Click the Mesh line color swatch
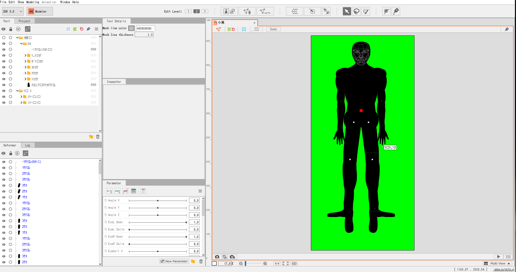516x272 pixels. pyautogui.click(x=131, y=28)
